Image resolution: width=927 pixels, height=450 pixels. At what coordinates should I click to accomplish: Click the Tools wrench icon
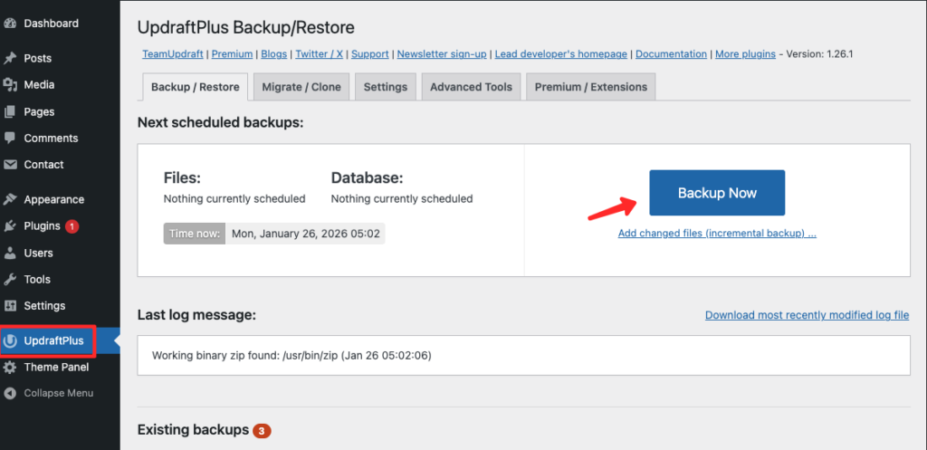point(11,280)
